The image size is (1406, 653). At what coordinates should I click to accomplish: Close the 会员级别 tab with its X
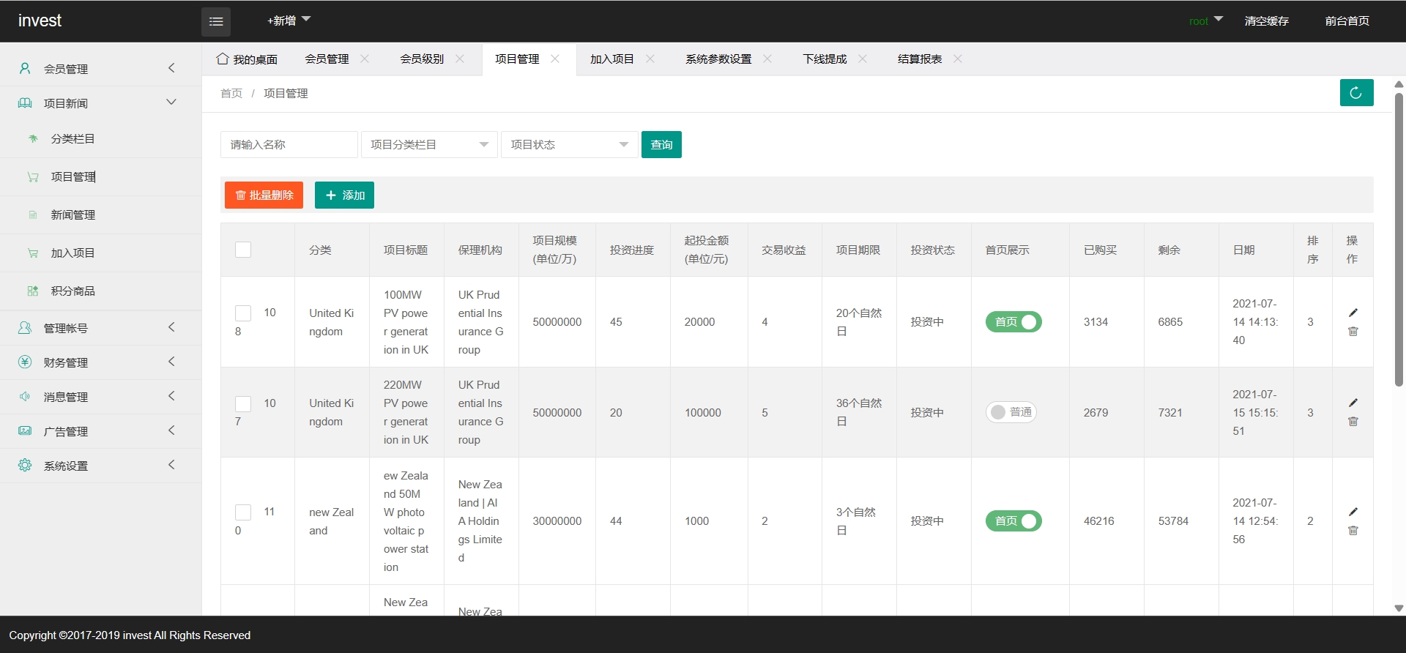460,59
